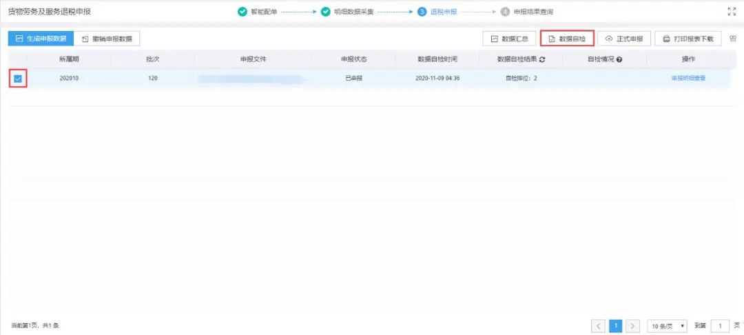
Task: Click the 货物劳务及服务退税申报 page title
Action: (x=50, y=12)
